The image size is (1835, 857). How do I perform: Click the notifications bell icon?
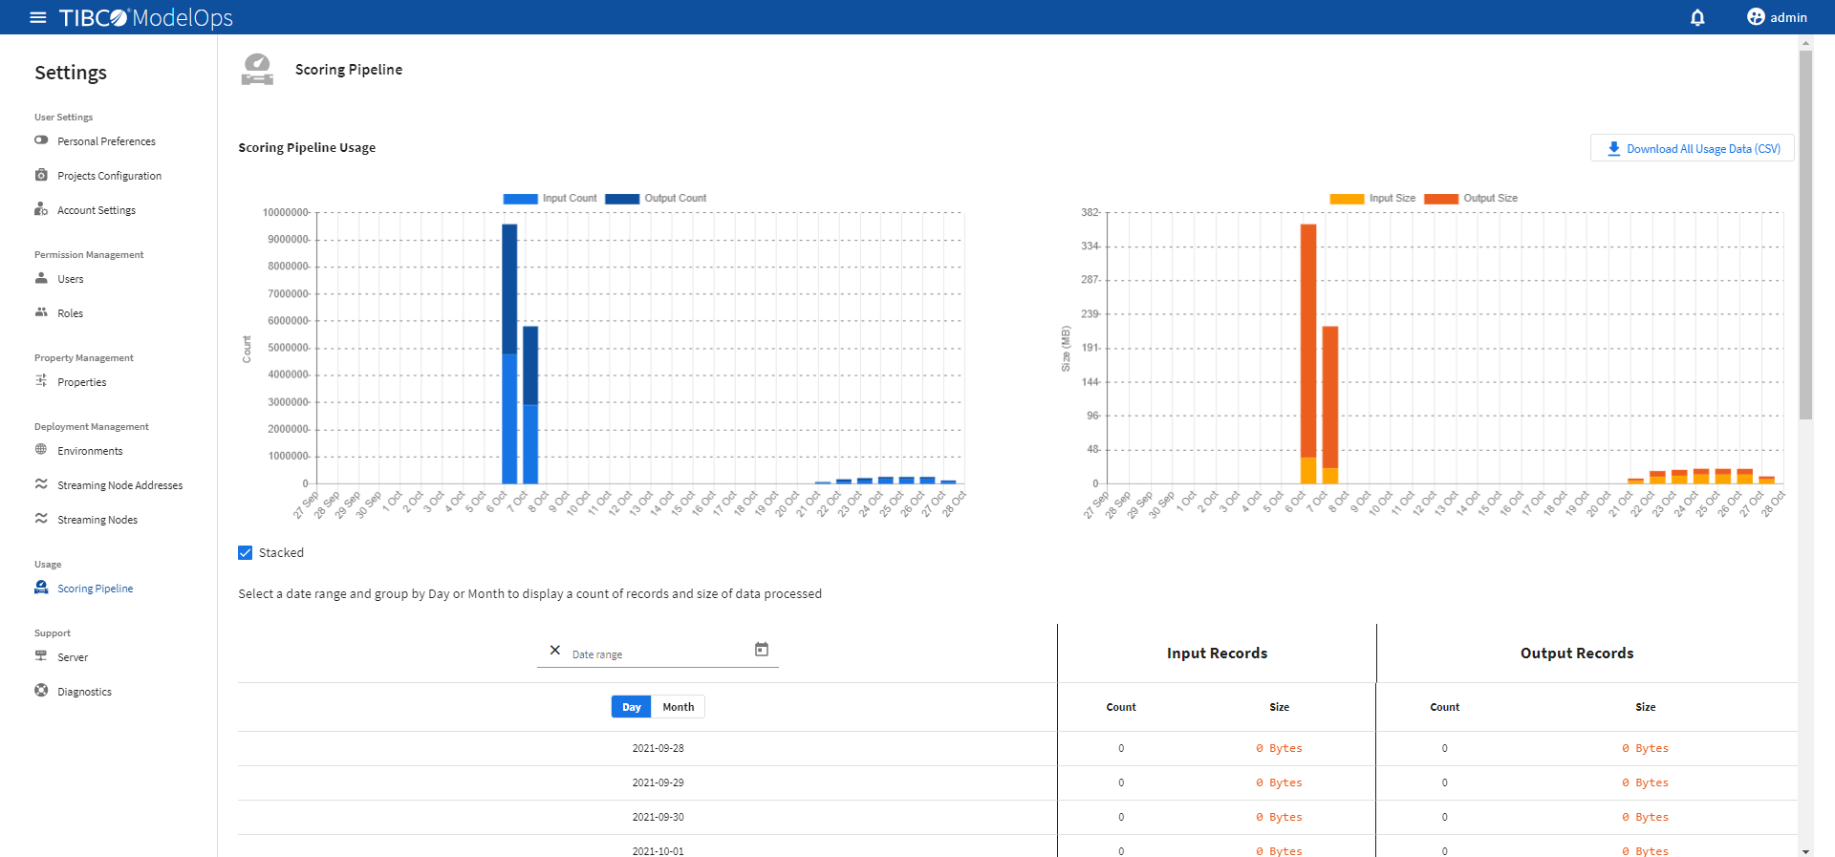click(x=1697, y=17)
